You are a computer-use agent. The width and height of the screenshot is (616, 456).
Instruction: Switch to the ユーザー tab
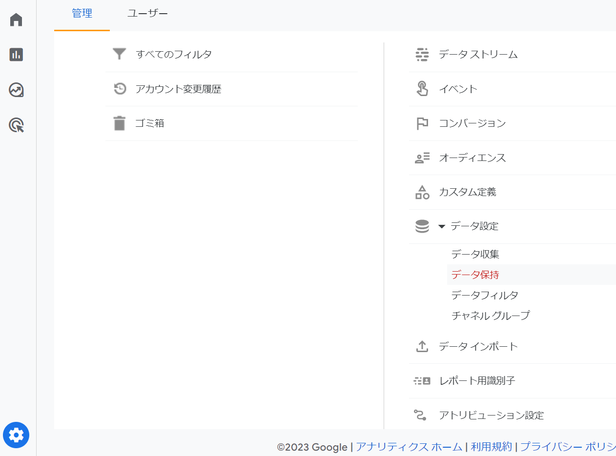click(x=147, y=14)
